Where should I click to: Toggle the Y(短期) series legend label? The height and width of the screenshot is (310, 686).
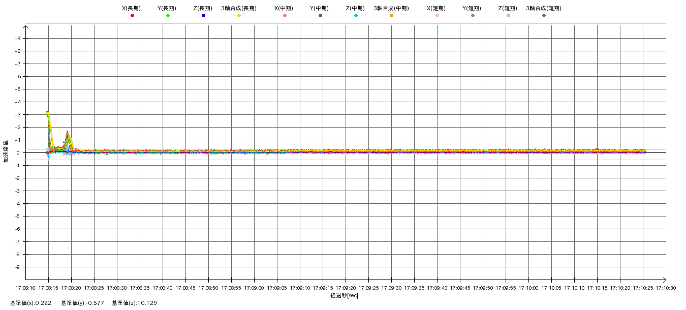coord(472,8)
